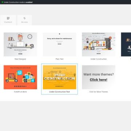Select the partially visible dark theme thumbnail
Viewport: 131px width, 131px height.
tap(126, 44)
